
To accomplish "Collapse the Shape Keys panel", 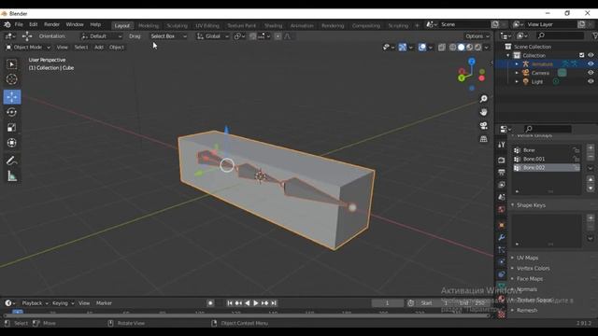I will pos(513,205).
